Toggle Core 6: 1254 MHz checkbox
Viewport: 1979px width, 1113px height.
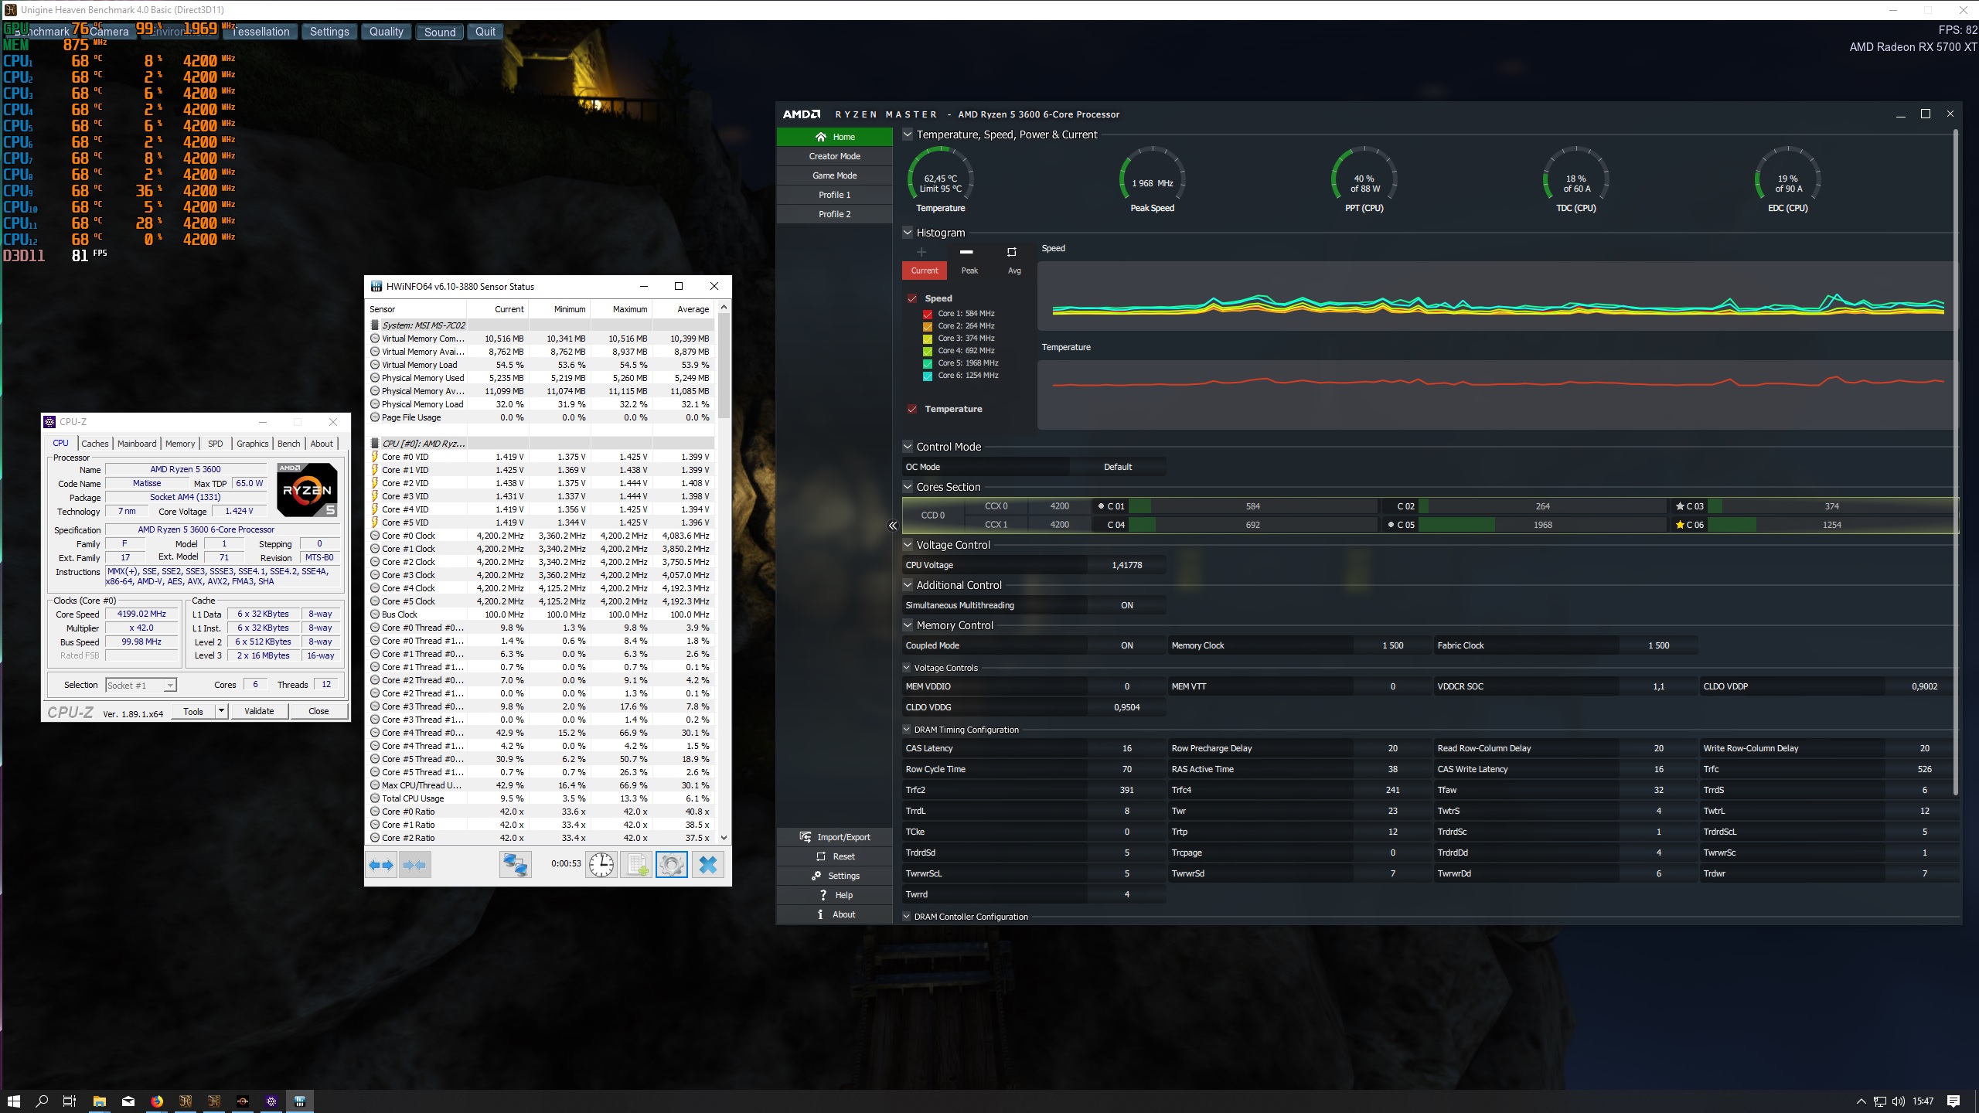(928, 376)
